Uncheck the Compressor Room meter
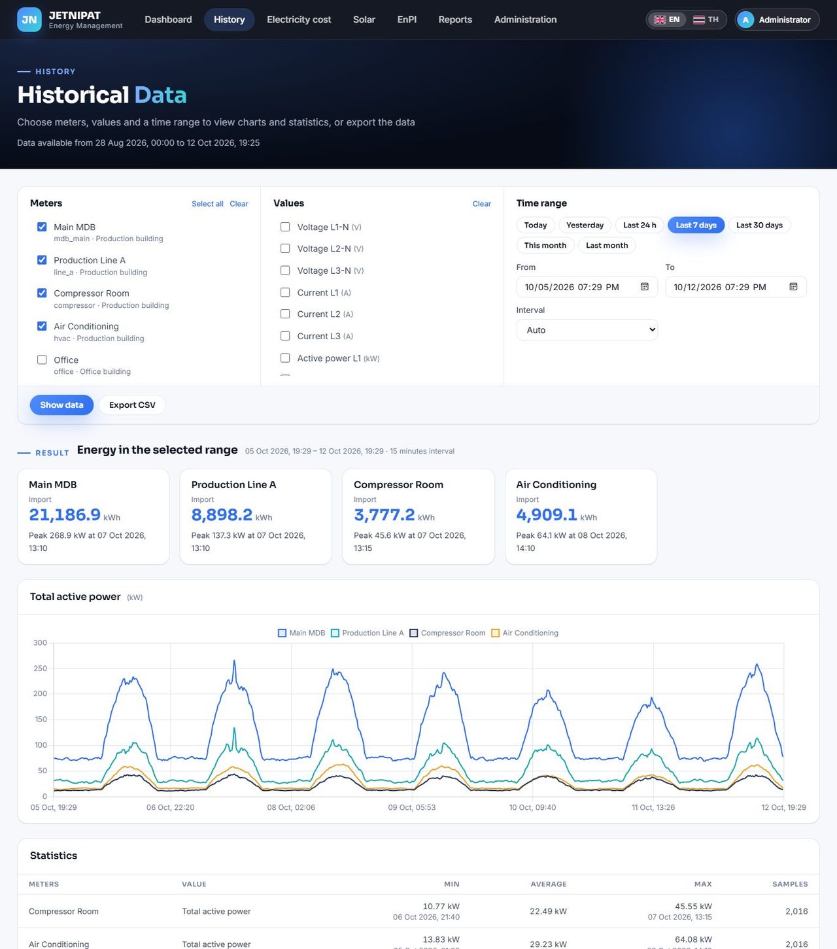Screen dimensions: 837x949 (42, 293)
